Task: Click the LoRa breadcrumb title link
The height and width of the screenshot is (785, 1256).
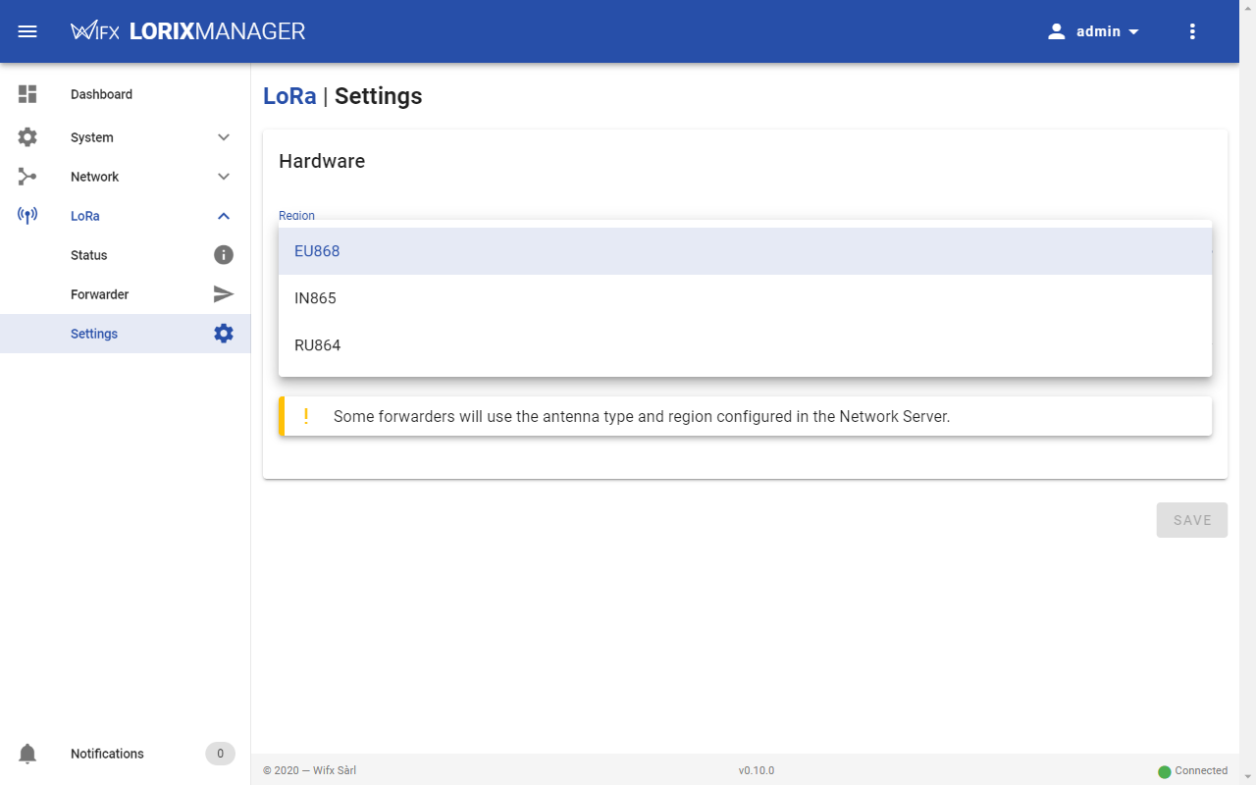Action: pos(289,96)
